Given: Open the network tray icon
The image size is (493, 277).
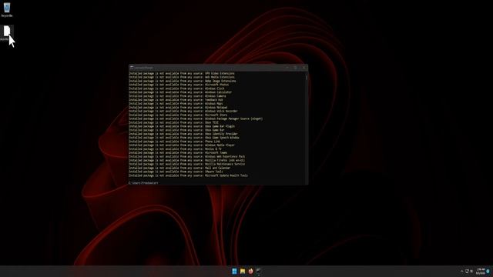Looking at the screenshot, I should pos(467,271).
